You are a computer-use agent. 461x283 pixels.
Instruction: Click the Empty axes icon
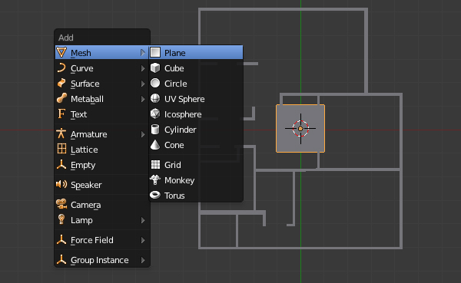click(61, 164)
